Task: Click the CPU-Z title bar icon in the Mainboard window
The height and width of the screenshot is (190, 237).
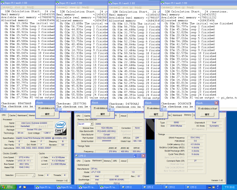Action: tap(77, 156)
